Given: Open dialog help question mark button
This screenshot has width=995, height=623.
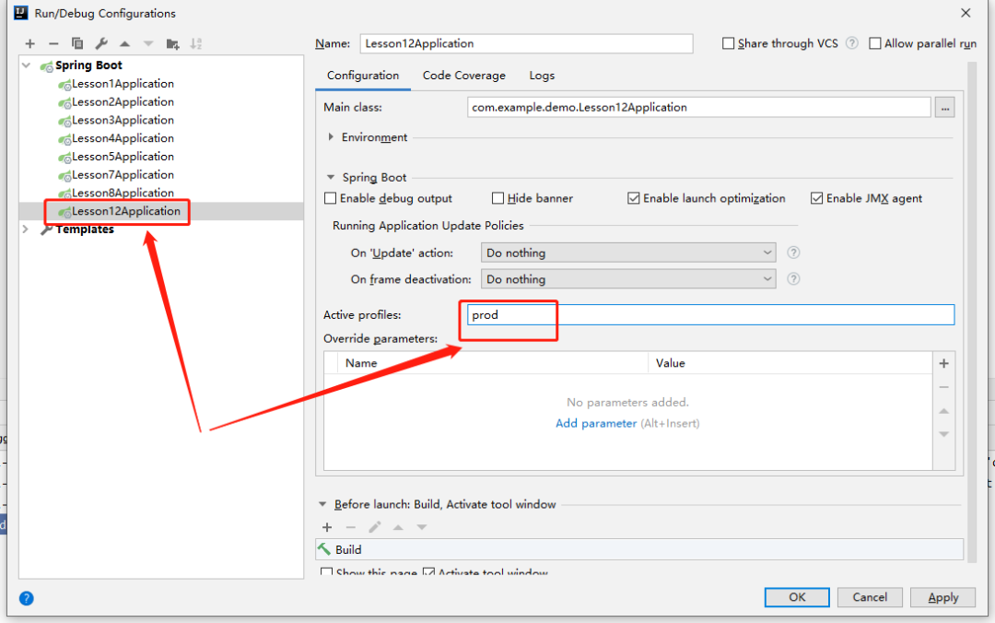Looking at the screenshot, I should [x=26, y=598].
